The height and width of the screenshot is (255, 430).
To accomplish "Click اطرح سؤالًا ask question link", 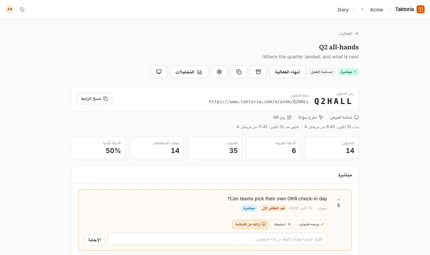I will (311, 117).
